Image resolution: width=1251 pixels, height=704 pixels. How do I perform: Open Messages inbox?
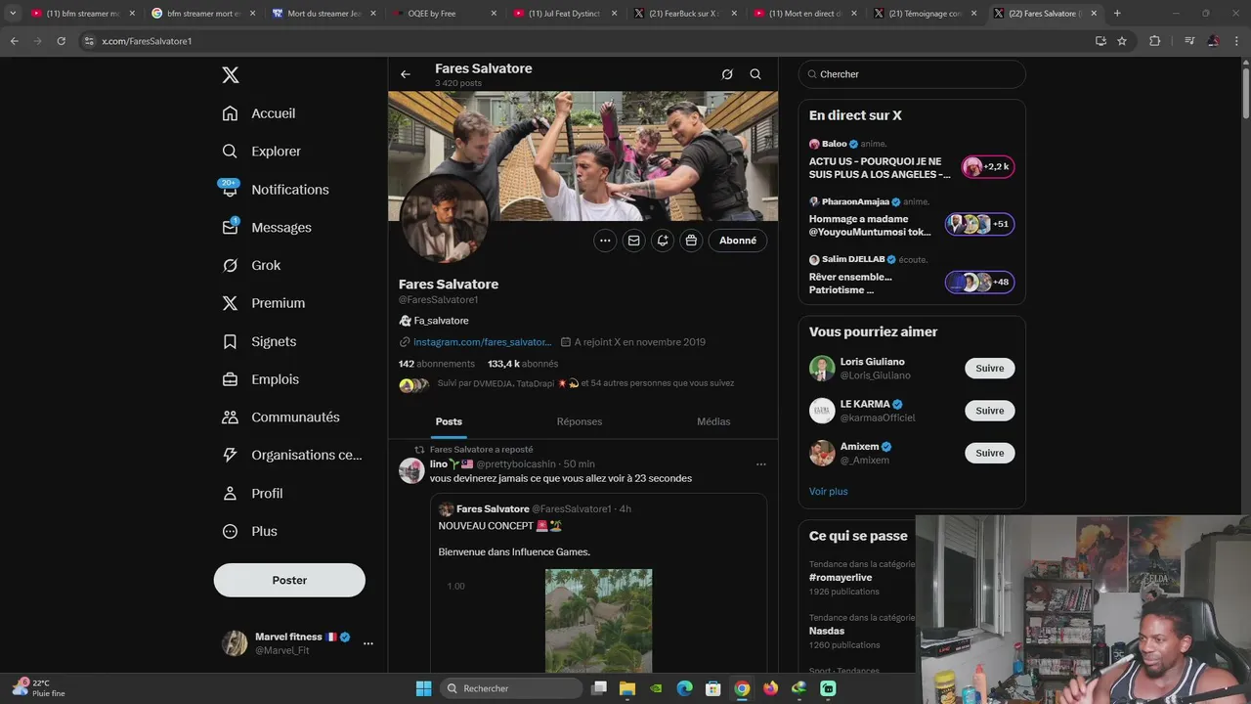(x=266, y=228)
